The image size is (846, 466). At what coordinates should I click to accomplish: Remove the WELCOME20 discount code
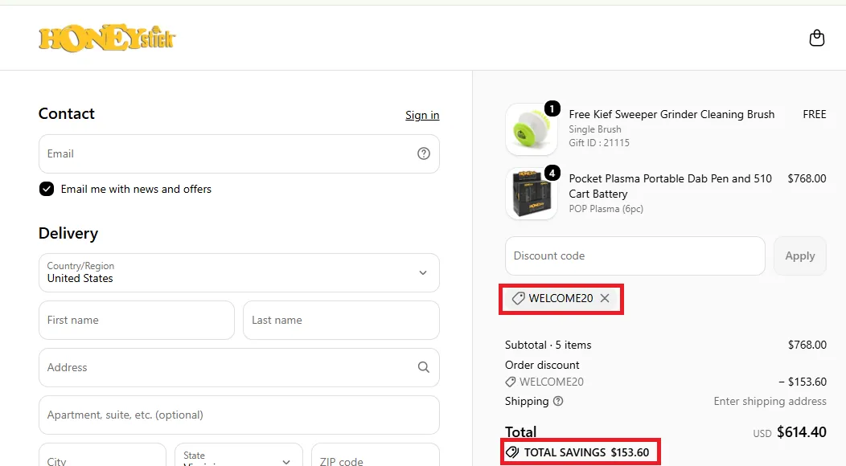[x=605, y=298]
